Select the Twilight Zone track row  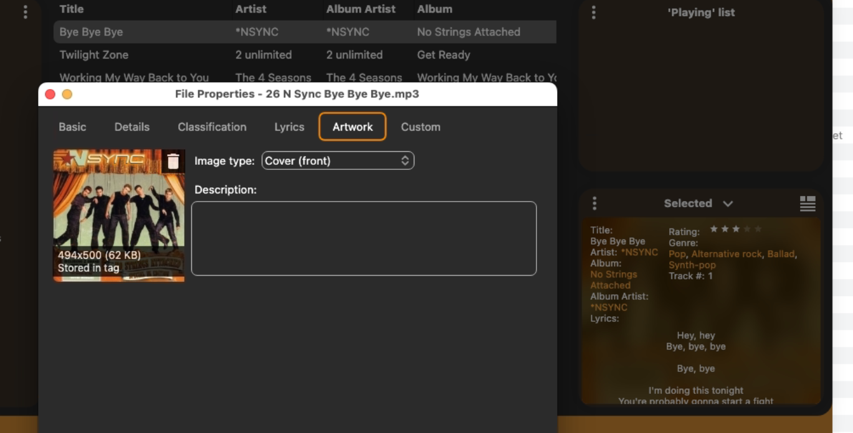93,55
